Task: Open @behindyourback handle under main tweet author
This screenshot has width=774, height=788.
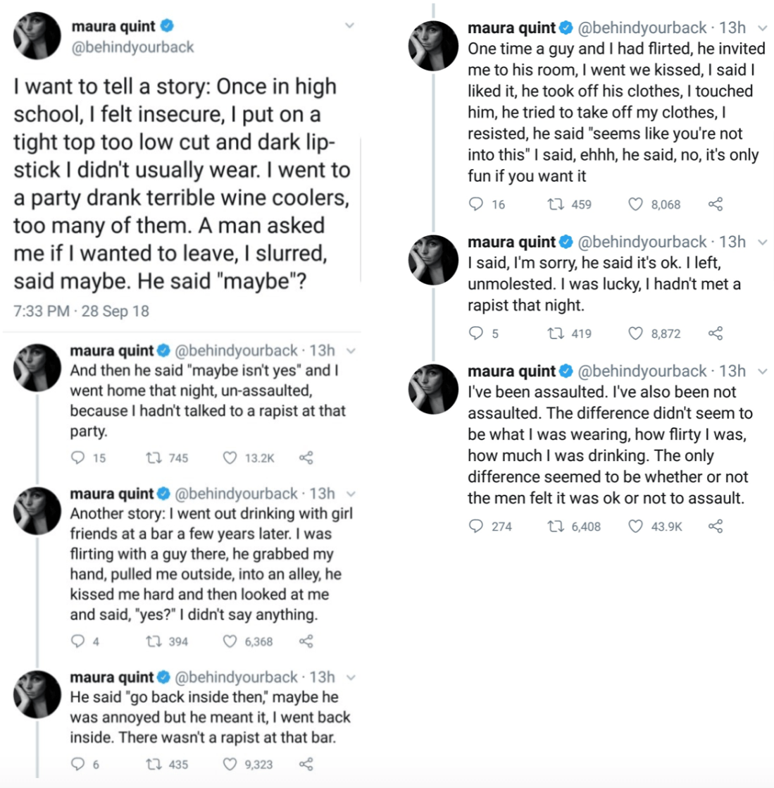Action: pyautogui.click(x=132, y=47)
